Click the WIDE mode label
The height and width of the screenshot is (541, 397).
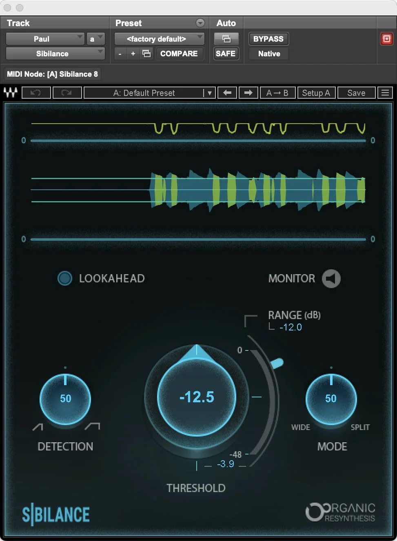pos(301,427)
